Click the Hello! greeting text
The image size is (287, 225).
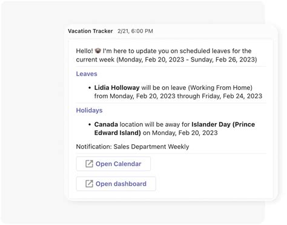84,51
